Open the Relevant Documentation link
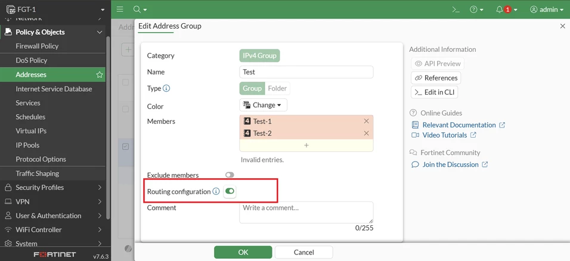 459,125
